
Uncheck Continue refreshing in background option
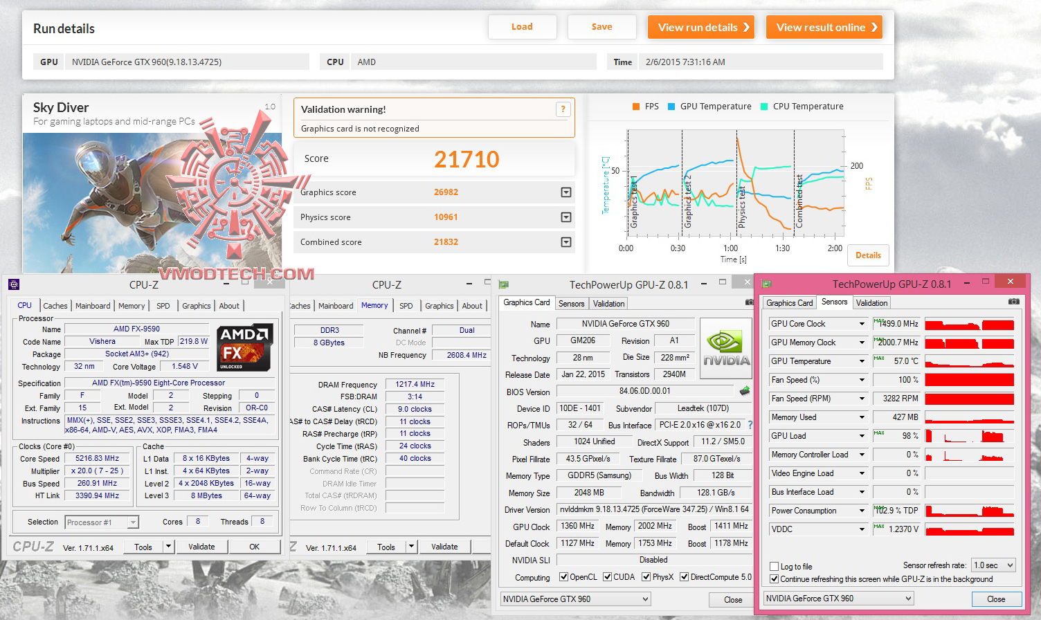pyautogui.click(x=775, y=579)
